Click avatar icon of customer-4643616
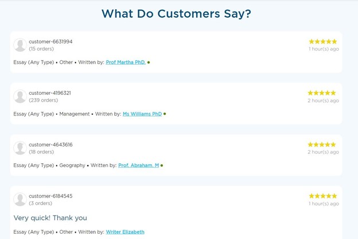Screen dimensions: 358x239 [x=20, y=148]
